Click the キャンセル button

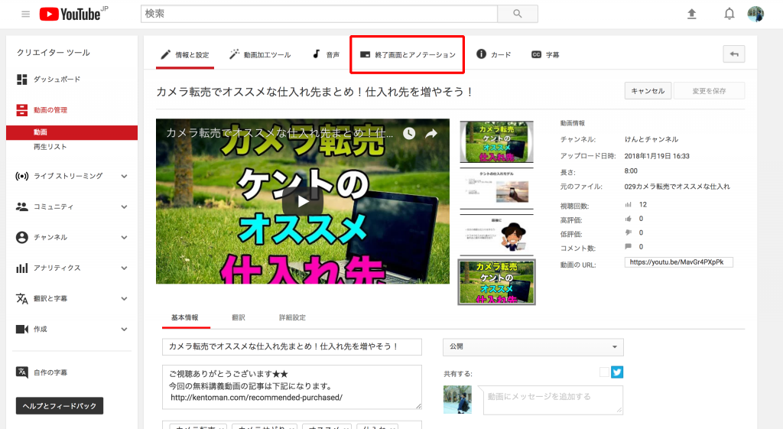648,91
